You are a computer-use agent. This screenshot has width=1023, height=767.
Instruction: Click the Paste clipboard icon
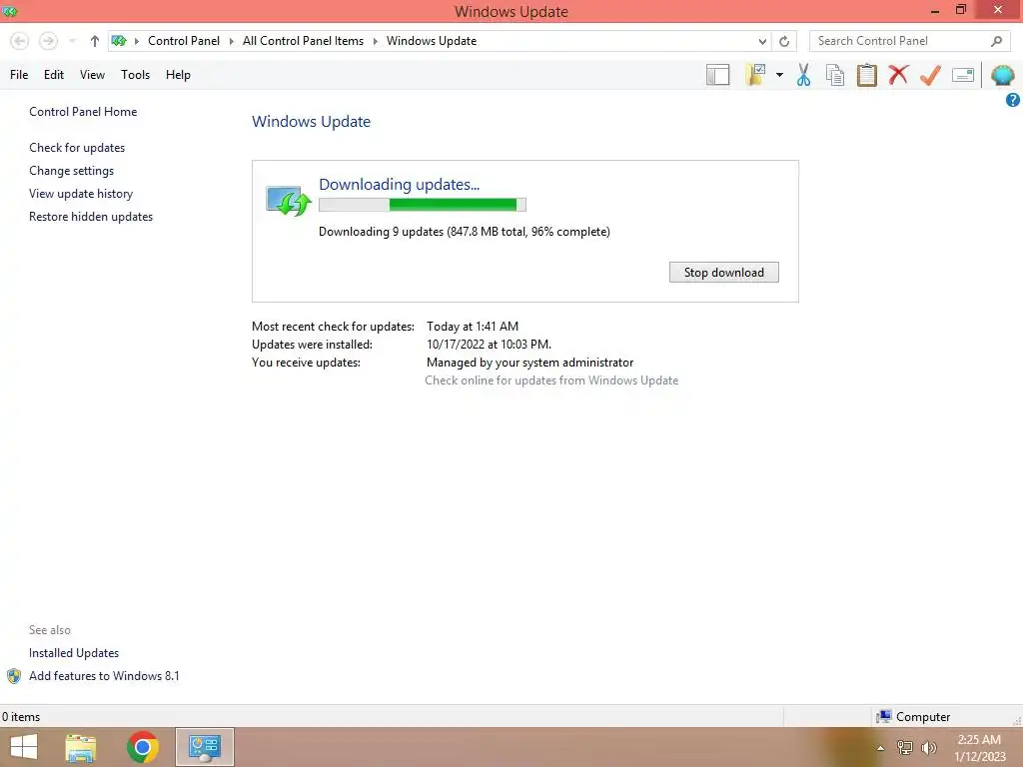(x=866, y=75)
